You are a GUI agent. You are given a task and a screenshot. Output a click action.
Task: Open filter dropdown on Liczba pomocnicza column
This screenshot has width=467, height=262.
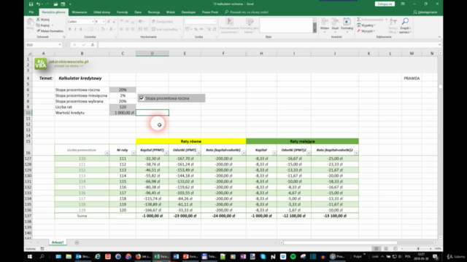click(107, 153)
